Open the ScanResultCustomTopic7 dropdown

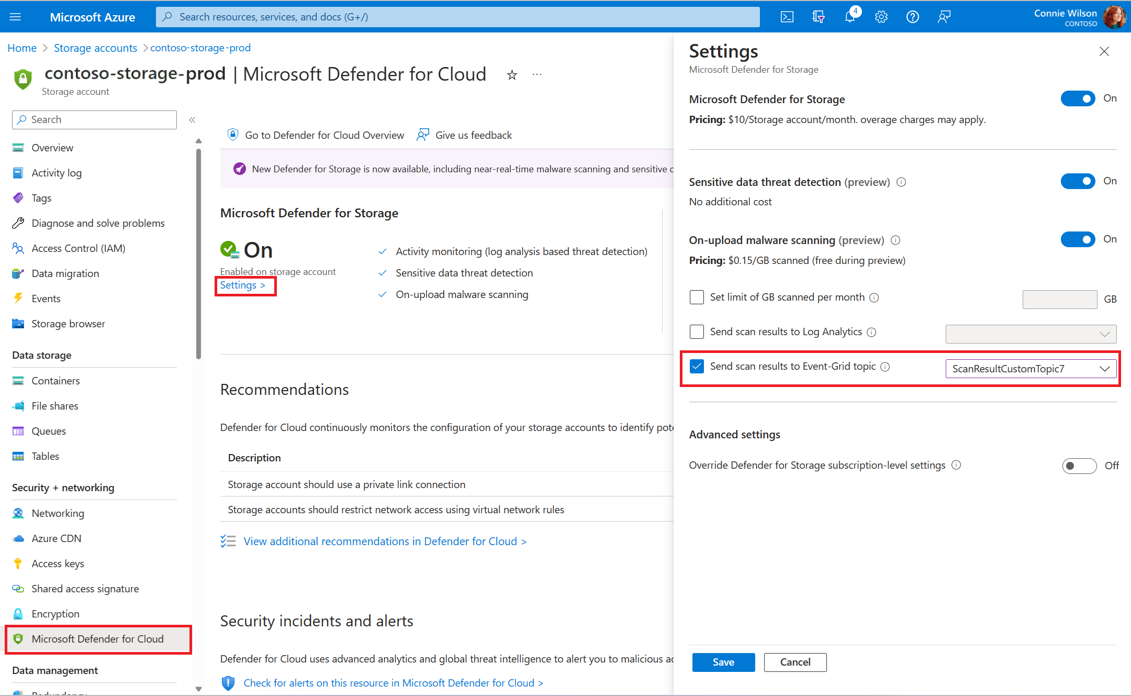[1031, 369]
